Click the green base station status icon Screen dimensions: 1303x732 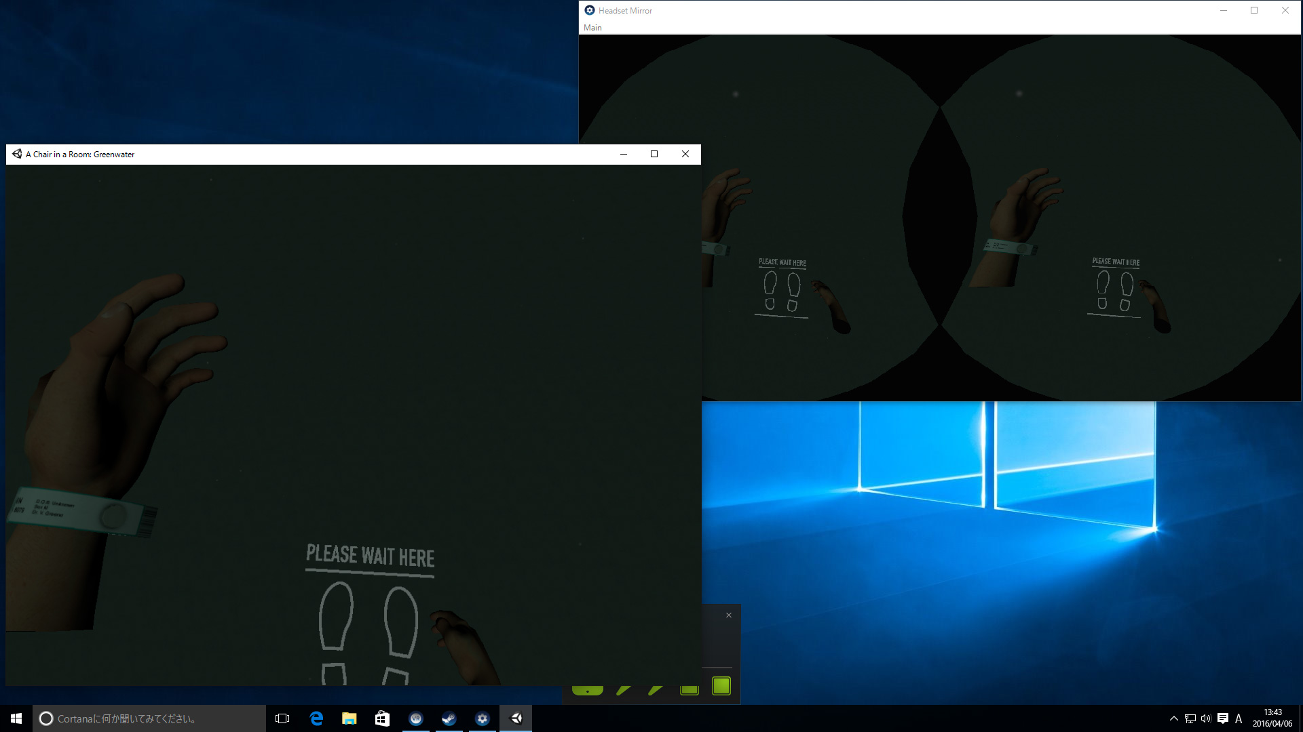pyautogui.click(x=721, y=686)
